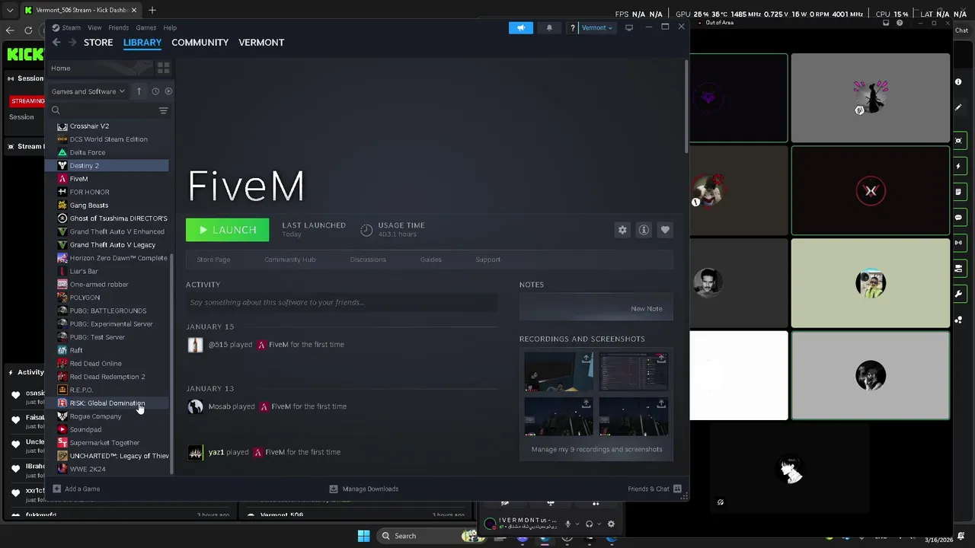Open advanced filters icon in library search
Image resolution: width=975 pixels, height=548 pixels.
(x=163, y=110)
